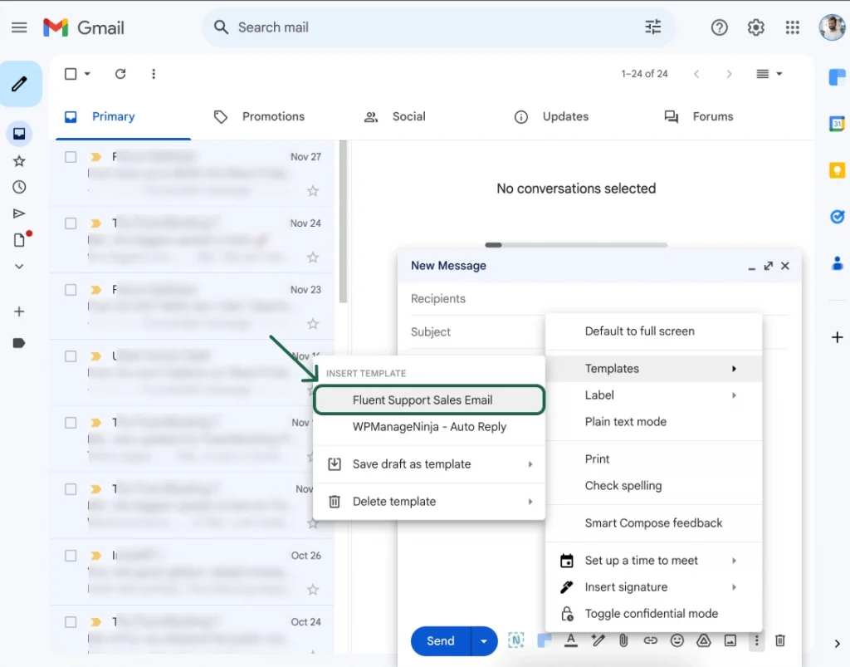Click the blue Send button
The width and height of the screenshot is (850, 667).
click(441, 641)
